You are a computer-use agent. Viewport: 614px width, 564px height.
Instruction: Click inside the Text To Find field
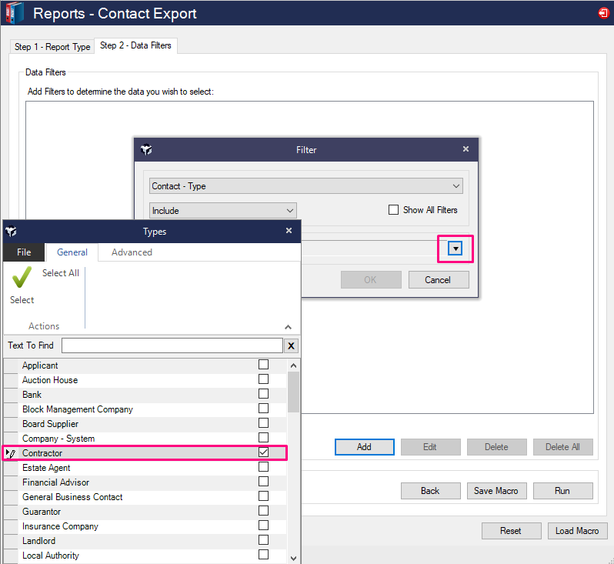click(172, 346)
